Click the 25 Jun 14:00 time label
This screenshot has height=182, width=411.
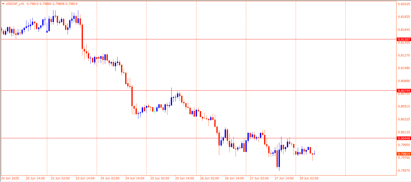[185, 178]
